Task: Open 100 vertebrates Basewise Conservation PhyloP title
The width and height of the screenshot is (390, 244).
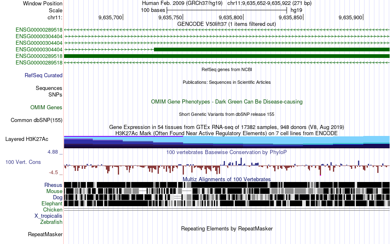Action: [x=227, y=152]
